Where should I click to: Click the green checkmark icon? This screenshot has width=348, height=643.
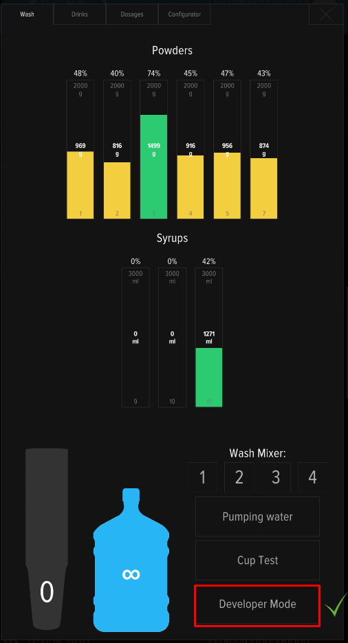[x=336, y=604]
